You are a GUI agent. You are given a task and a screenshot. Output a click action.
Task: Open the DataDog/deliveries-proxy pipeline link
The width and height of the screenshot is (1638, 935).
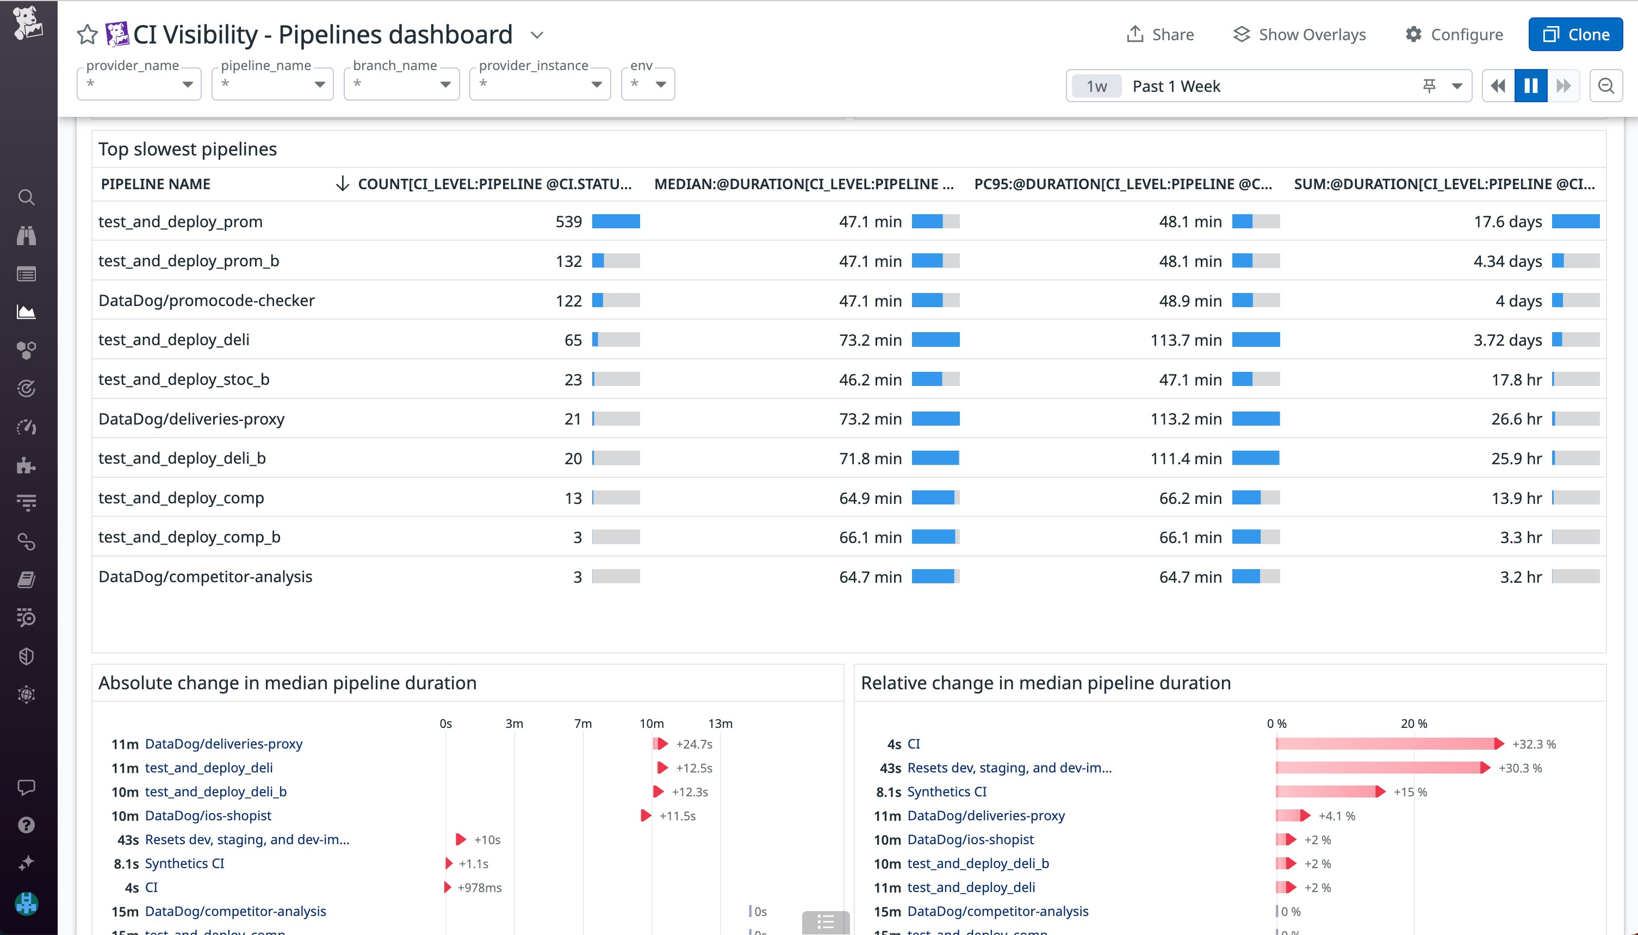pyautogui.click(x=224, y=744)
